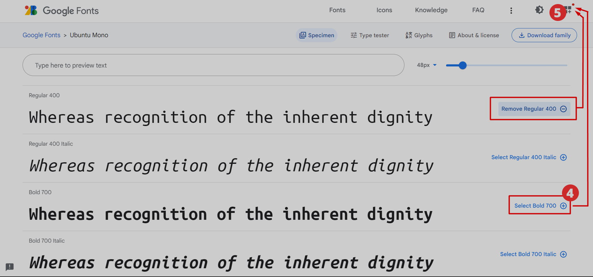This screenshot has width=593, height=277.
Task: Switch to the About & license tab
Action: (x=474, y=35)
